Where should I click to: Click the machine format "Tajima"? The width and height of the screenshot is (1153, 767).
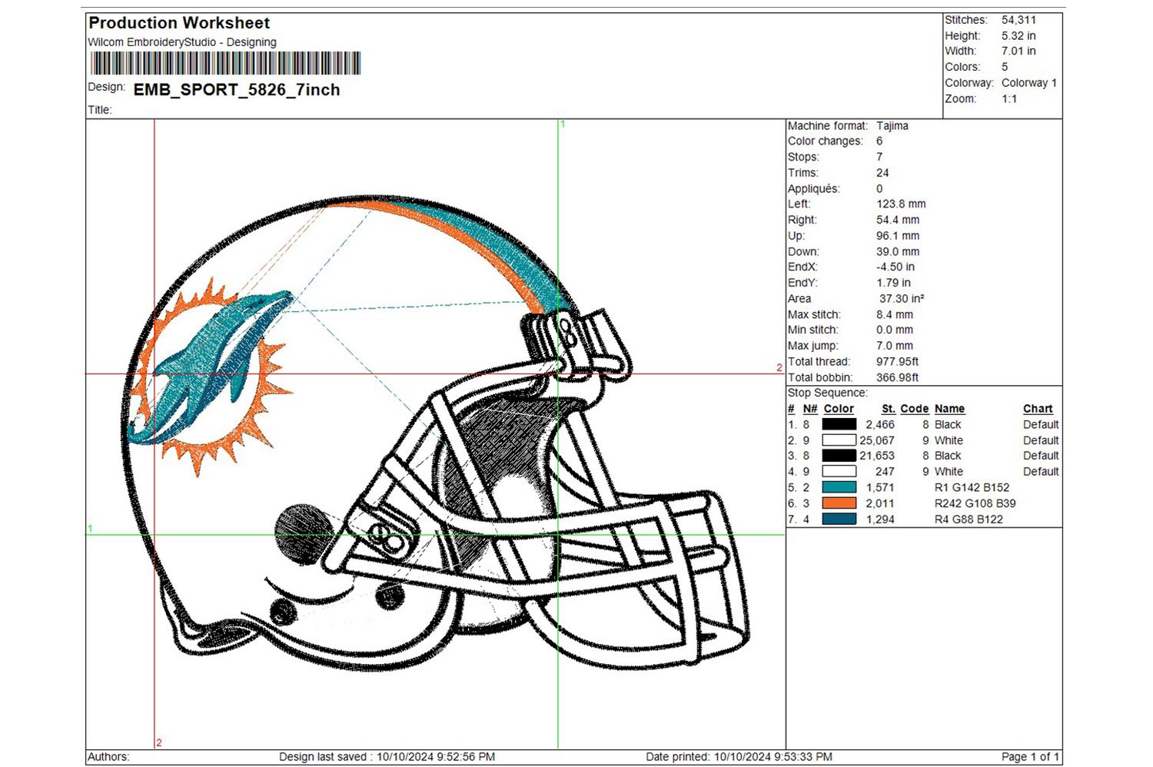[x=892, y=126]
